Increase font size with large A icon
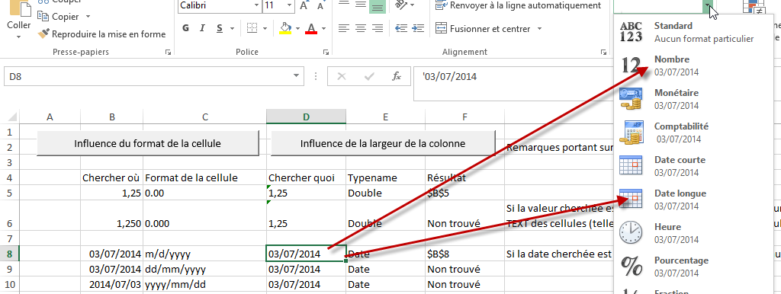781x294 pixels. point(304,5)
